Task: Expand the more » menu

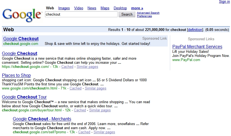Action: pos(137,8)
